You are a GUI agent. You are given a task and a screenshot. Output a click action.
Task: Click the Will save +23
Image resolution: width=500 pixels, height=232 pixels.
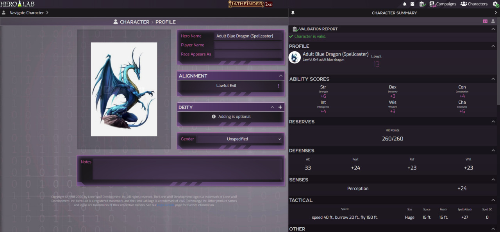tap(468, 168)
